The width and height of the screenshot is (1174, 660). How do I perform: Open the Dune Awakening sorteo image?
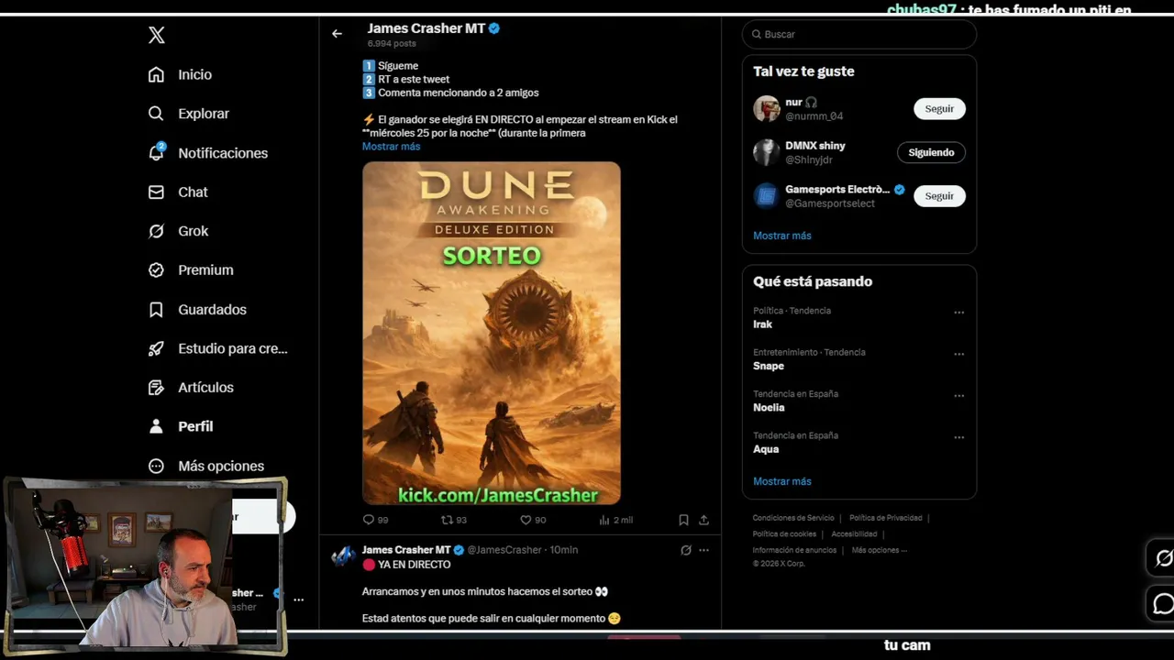pyautogui.click(x=492, y=333)
